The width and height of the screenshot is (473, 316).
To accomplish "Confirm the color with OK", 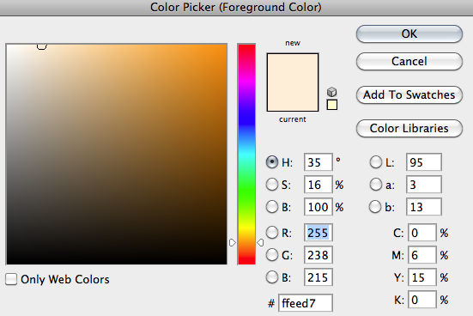I will click(409, 33).
